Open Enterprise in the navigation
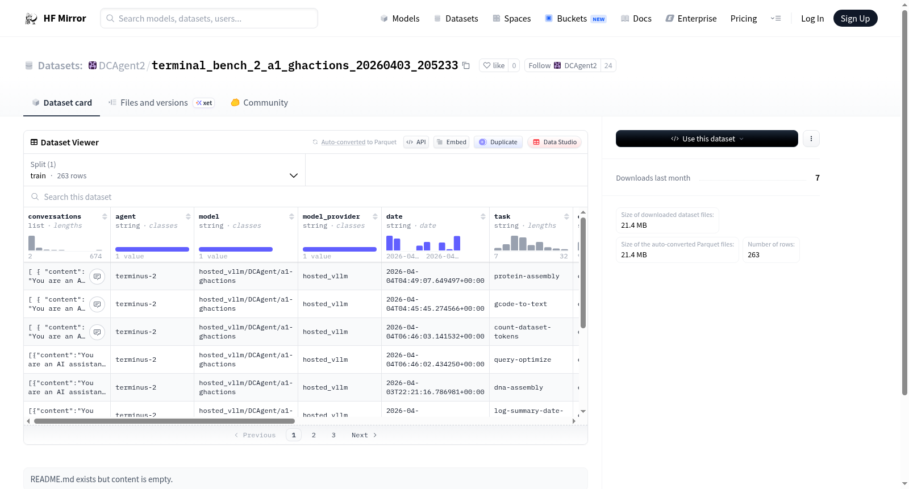 coord(691,19)
